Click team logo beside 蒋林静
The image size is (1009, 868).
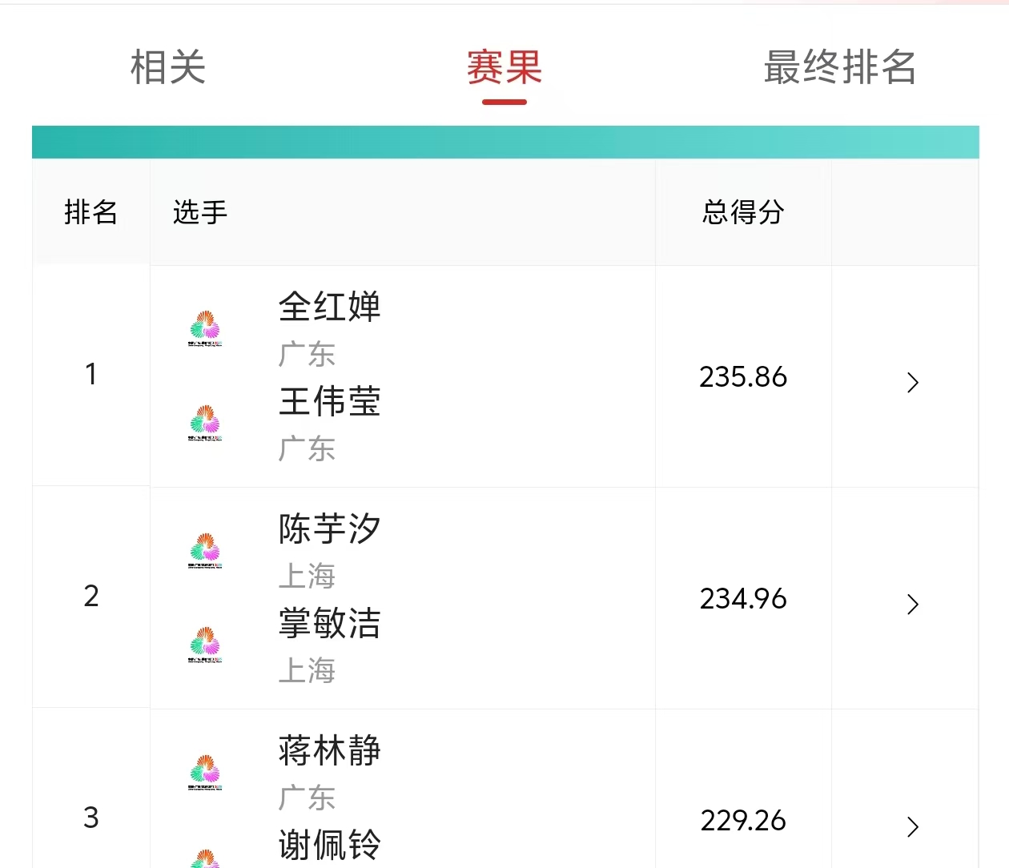point(206,772)
